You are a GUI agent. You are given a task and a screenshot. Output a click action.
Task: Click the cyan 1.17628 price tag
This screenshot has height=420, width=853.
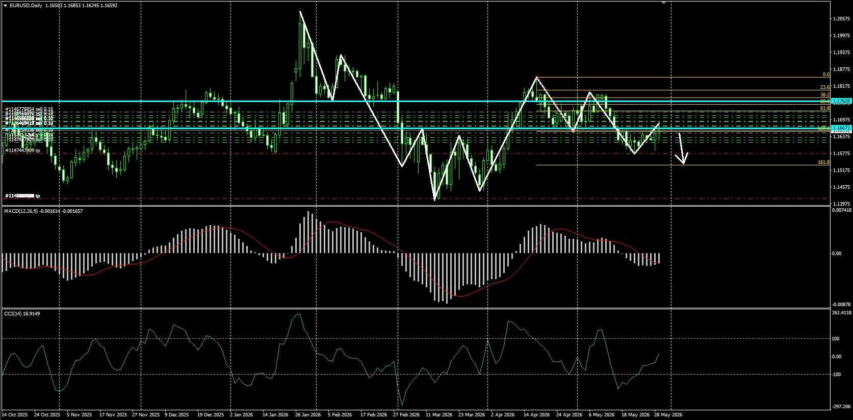[842, 102]
